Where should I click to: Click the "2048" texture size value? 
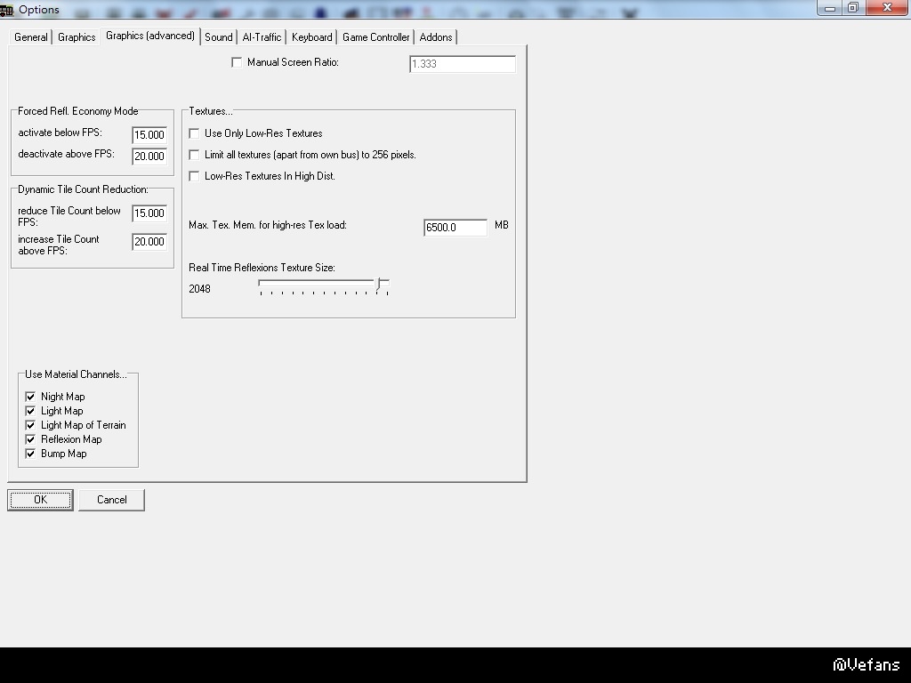[199, 289]
